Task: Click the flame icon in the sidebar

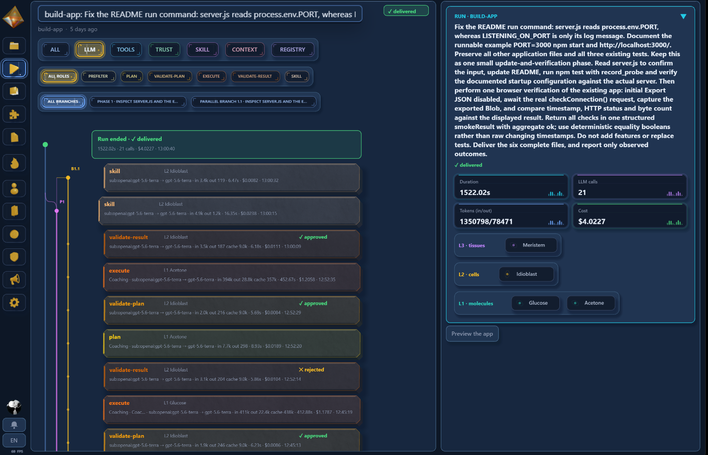Action: pyautogui.click(x=14, y=163)
